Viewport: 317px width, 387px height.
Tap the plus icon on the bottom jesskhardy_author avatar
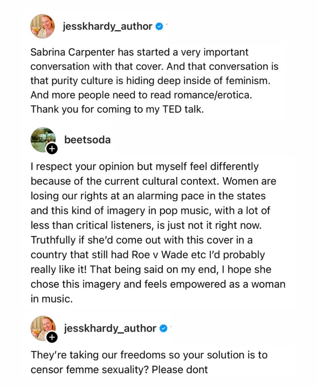(52, 337)
